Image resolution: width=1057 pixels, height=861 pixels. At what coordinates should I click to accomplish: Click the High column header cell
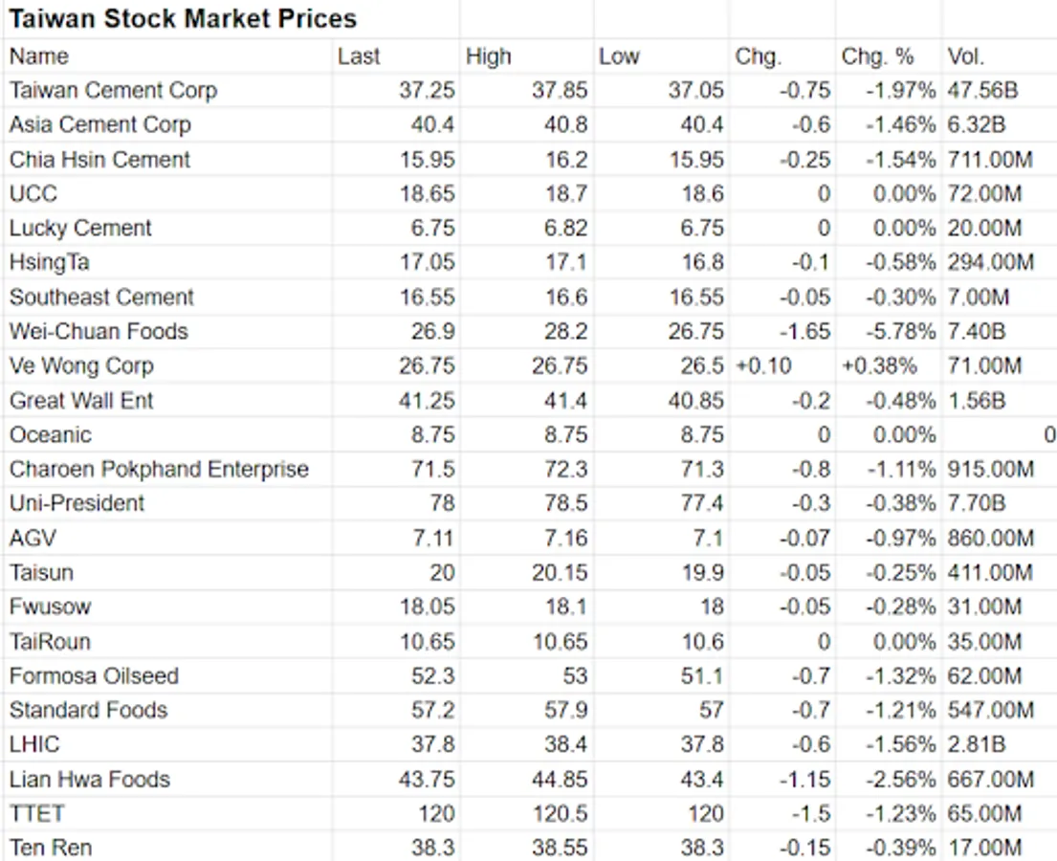tap(489, 56)
